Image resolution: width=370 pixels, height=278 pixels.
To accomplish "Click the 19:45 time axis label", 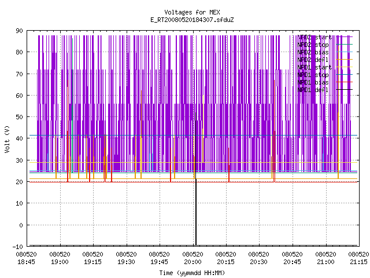I will click(160, 262).
